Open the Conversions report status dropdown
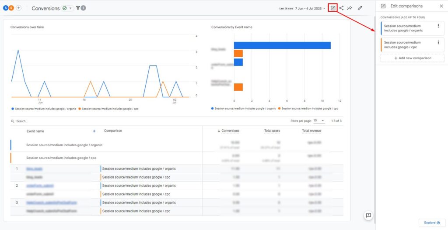 pos(67,8)
